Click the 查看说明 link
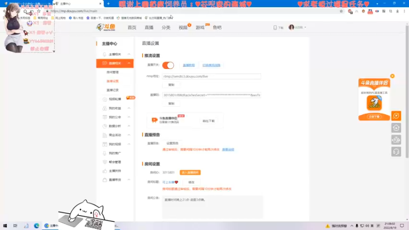Image resolution: width=409 pixels, height=230 pixels. point(228,150)
